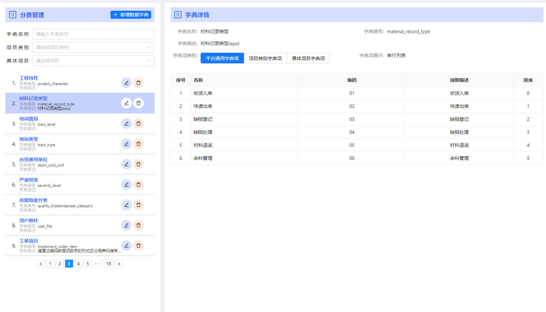546x312 pixels.
Task: Go to page 1 of list
Action: (50, 264)
